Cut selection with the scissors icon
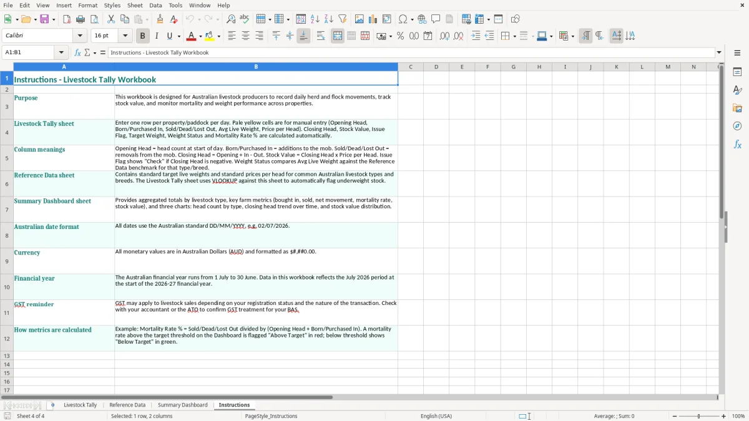This screenshot has width=749, height=421. (x=111, y=19)
